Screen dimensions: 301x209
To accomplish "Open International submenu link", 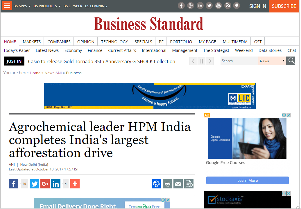I will pos(154,50).
